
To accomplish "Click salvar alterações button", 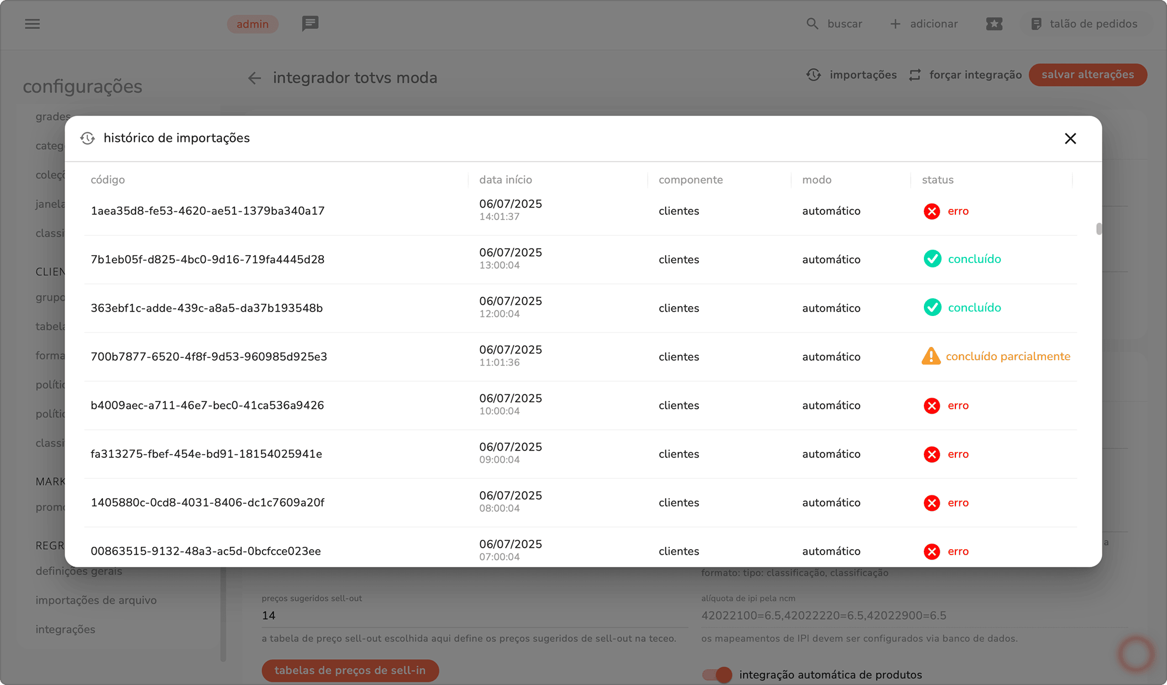I will coord(1087,75).
